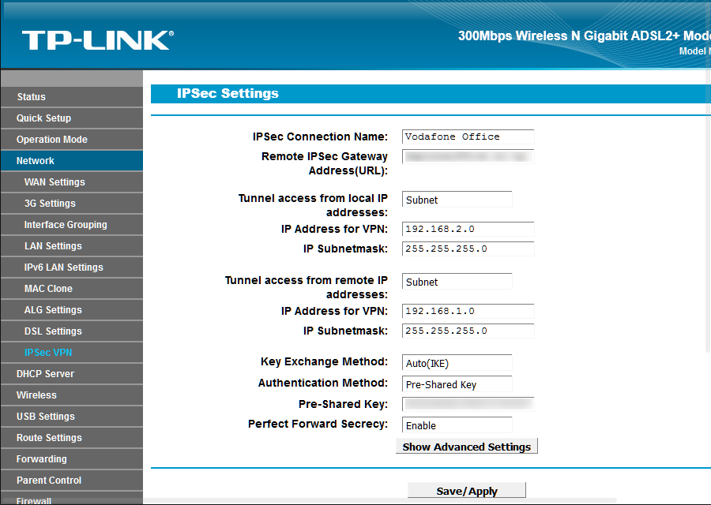Go to USB Settings
Viewport: 711px width, 505px height.
tap(72, 416)
